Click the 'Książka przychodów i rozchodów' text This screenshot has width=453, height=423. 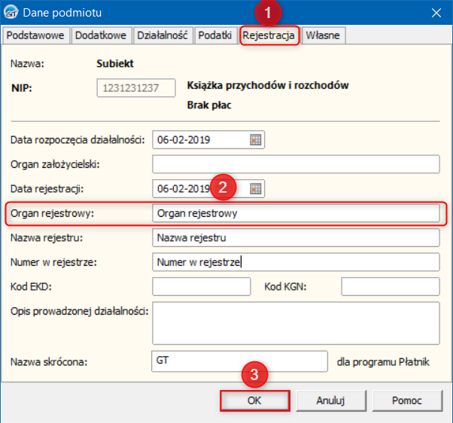(x=268, y=86)
